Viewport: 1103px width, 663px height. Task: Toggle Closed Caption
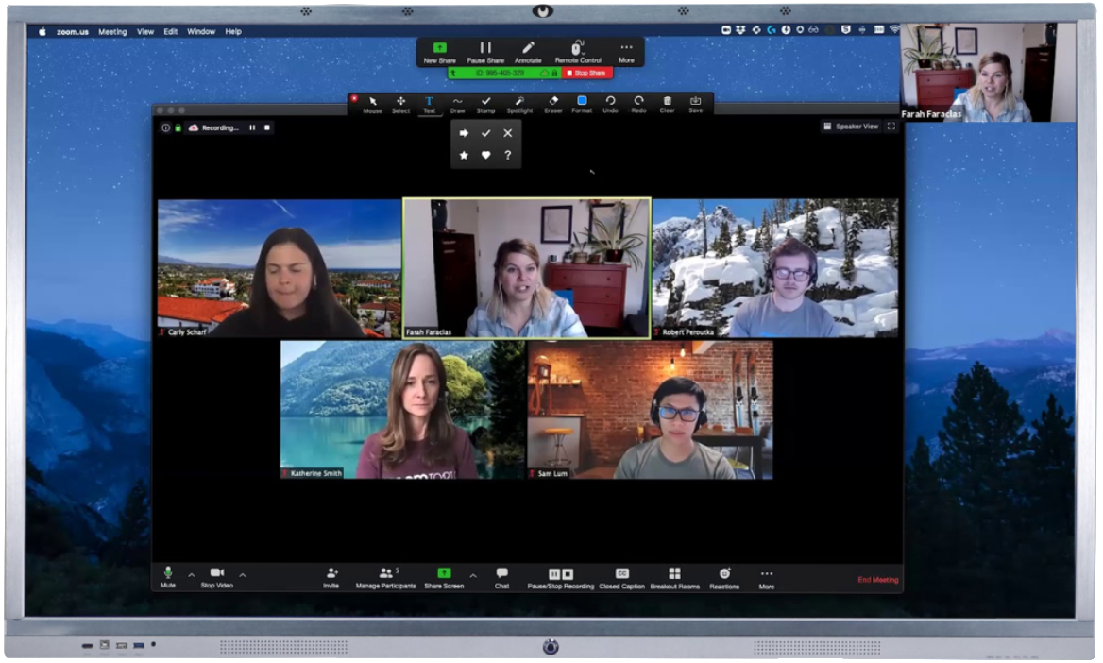click(x=621, y=574)
